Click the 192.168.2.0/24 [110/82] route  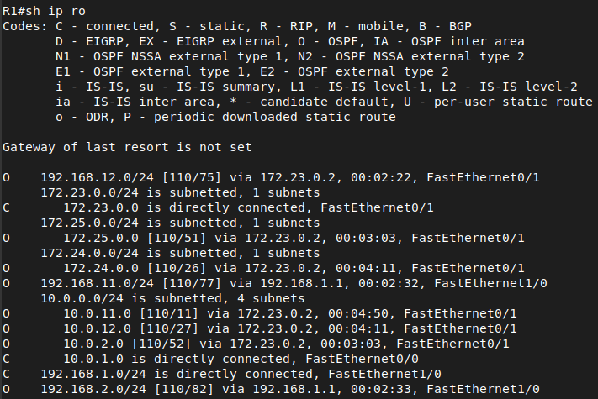click(271, 389)
